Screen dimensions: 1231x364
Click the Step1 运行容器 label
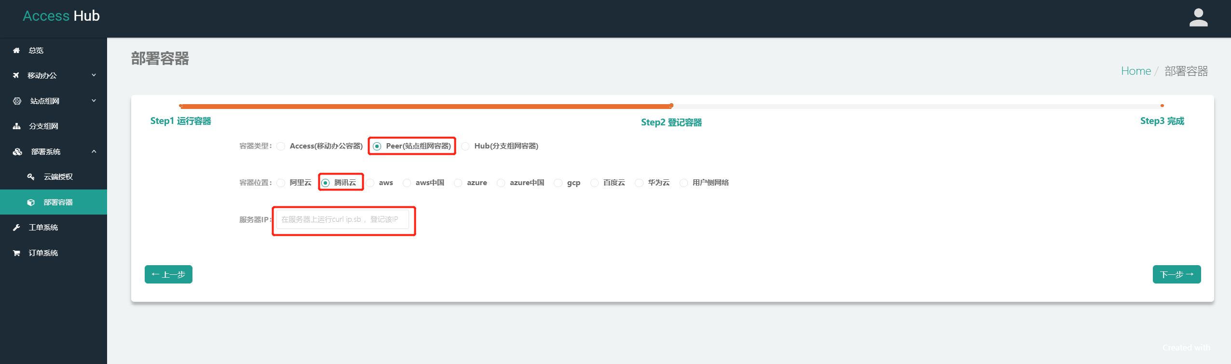pos(181,121)
